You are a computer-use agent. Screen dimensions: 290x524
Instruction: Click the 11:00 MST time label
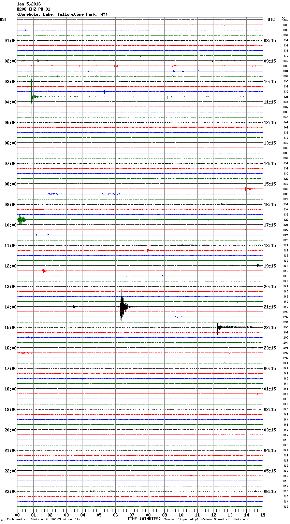[x=11, y=246]
